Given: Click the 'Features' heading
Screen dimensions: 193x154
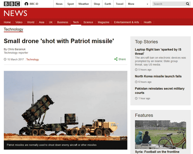Looking at the screenshot, I should [x=144, y=115].
